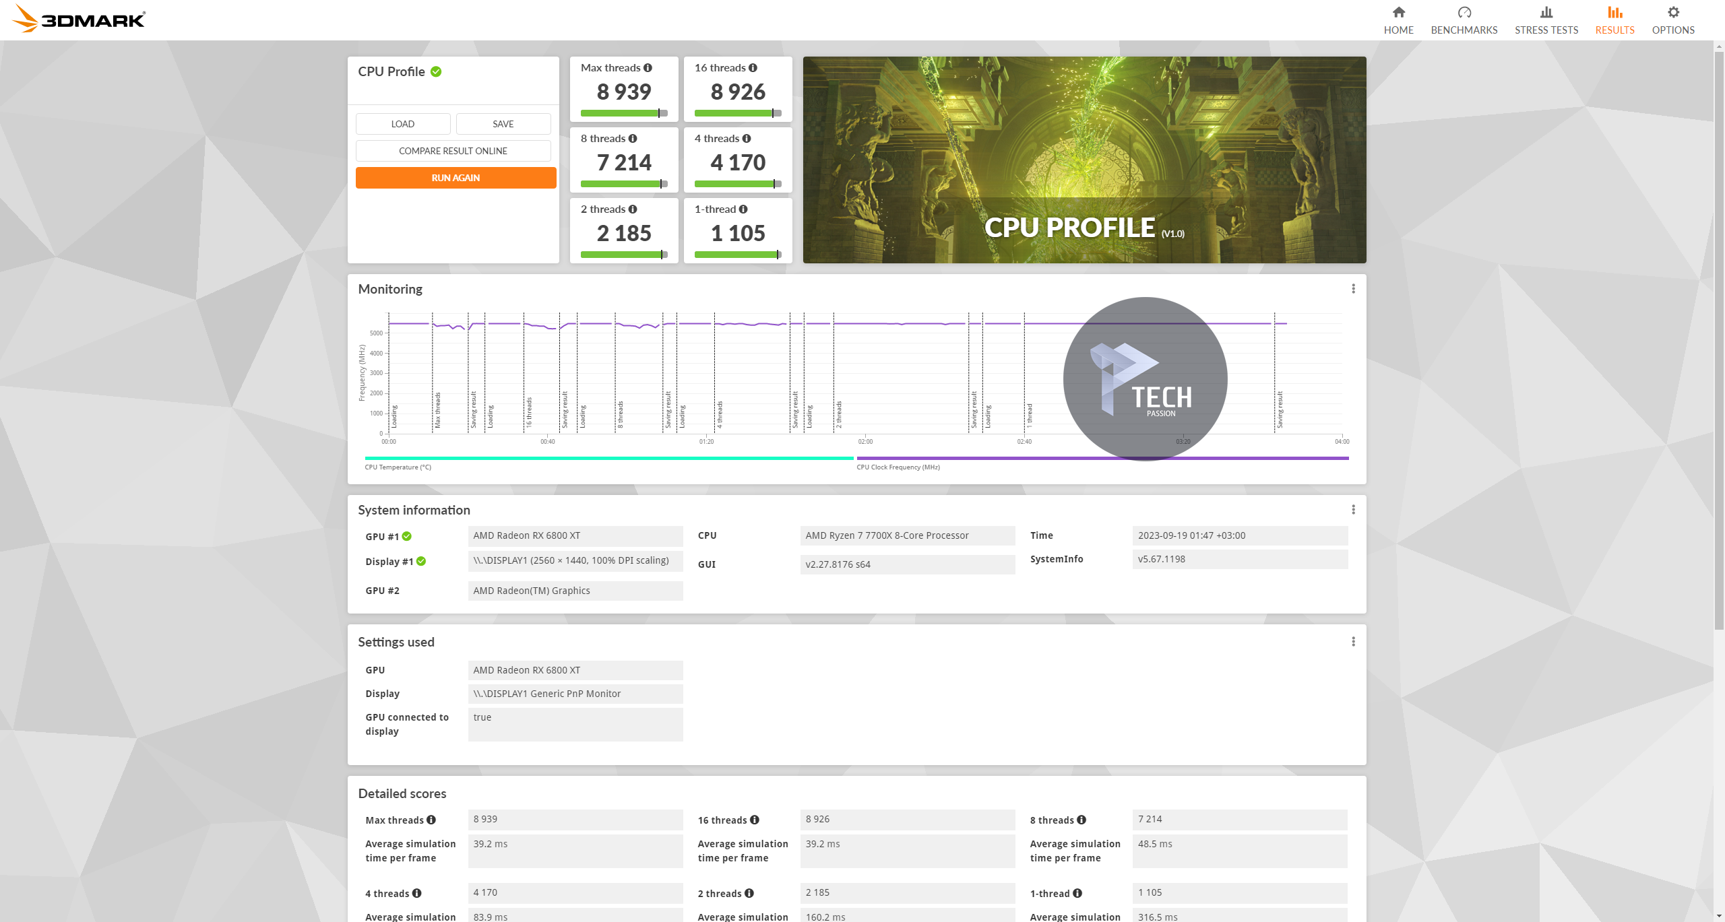Click the 1-thread info icon in score card
Viewport: 1725px width, 922px height.
pyautogui.click(x=743, y=209)
